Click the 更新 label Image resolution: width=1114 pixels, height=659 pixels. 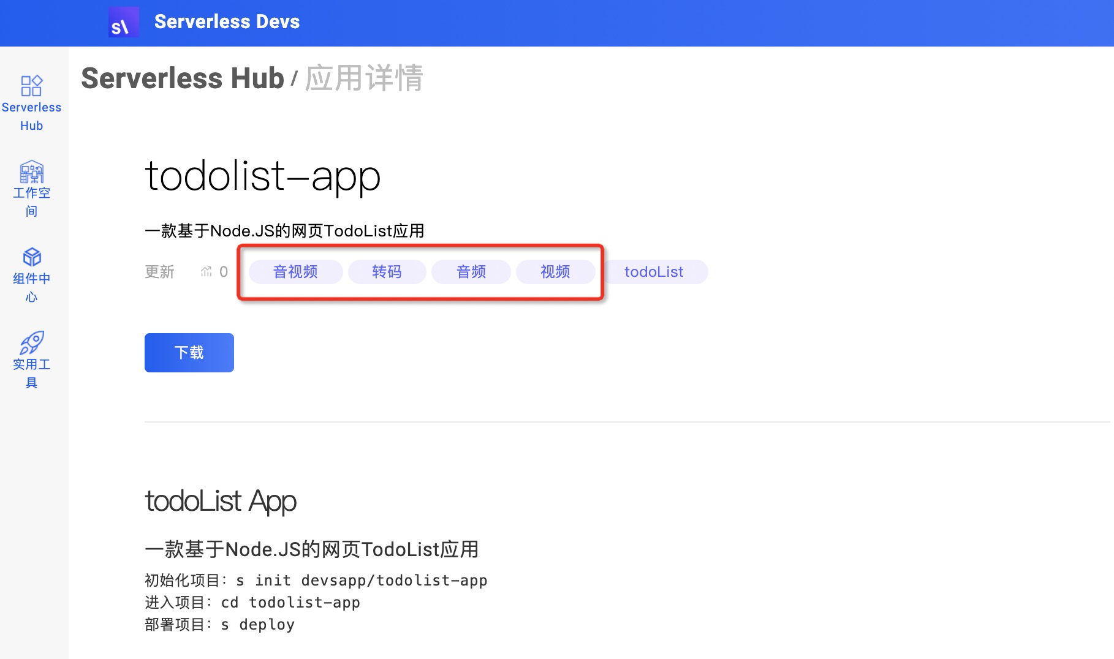[x=160, y=271]
